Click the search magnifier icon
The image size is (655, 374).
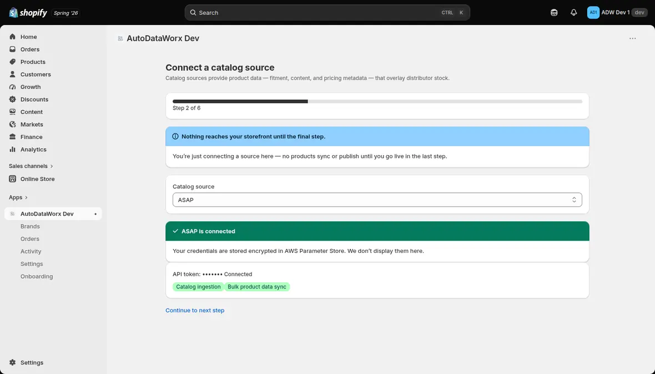click(x=193, y=13)
